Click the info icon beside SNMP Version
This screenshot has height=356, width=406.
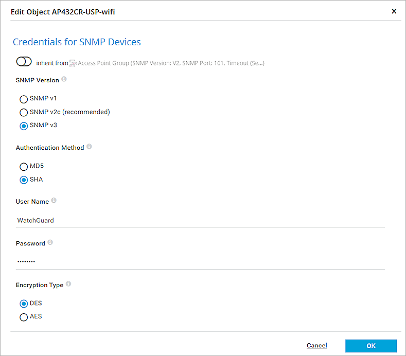tap(64, 80)
